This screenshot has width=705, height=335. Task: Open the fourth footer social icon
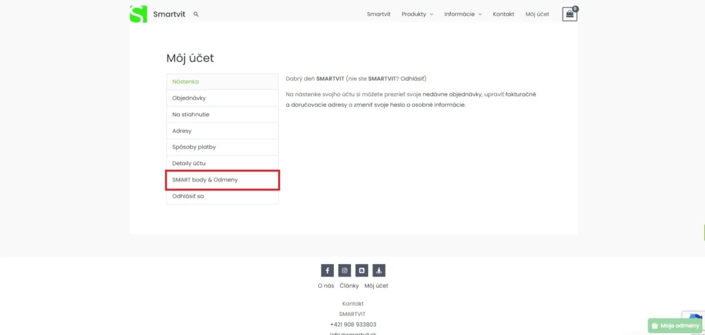(379, 270)
